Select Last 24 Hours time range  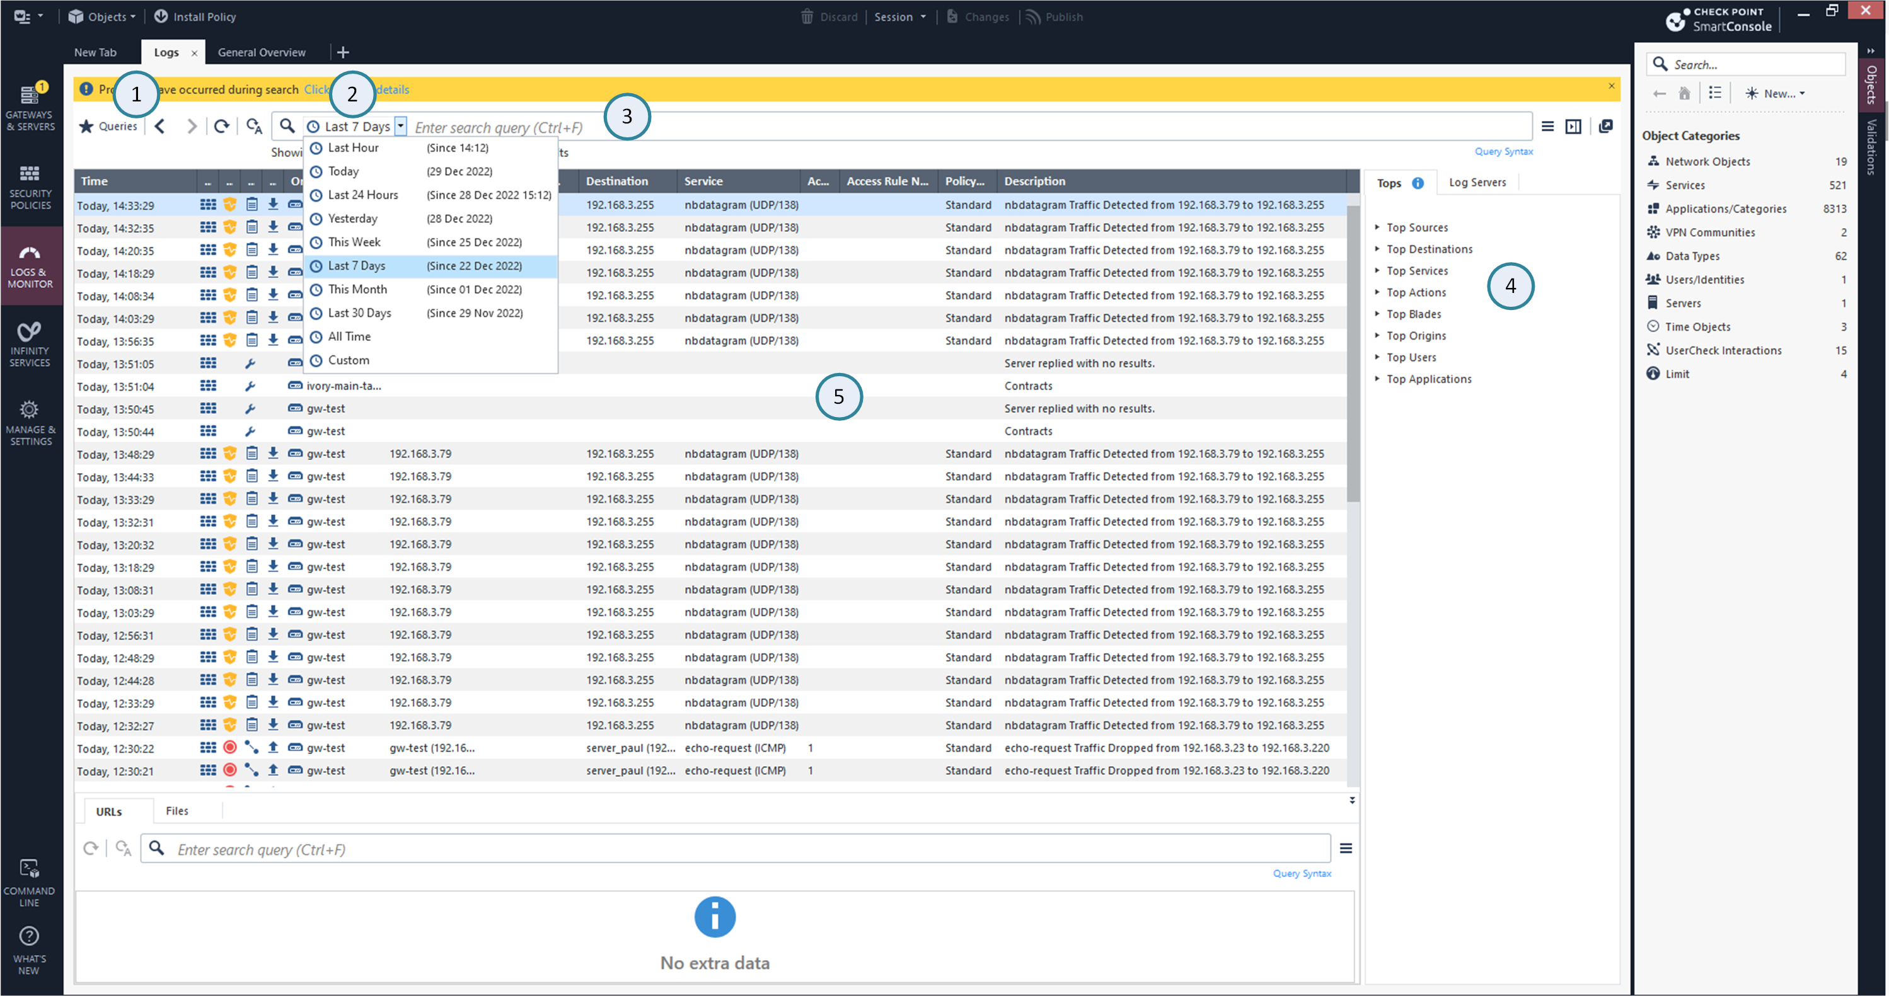click(430, 195)
